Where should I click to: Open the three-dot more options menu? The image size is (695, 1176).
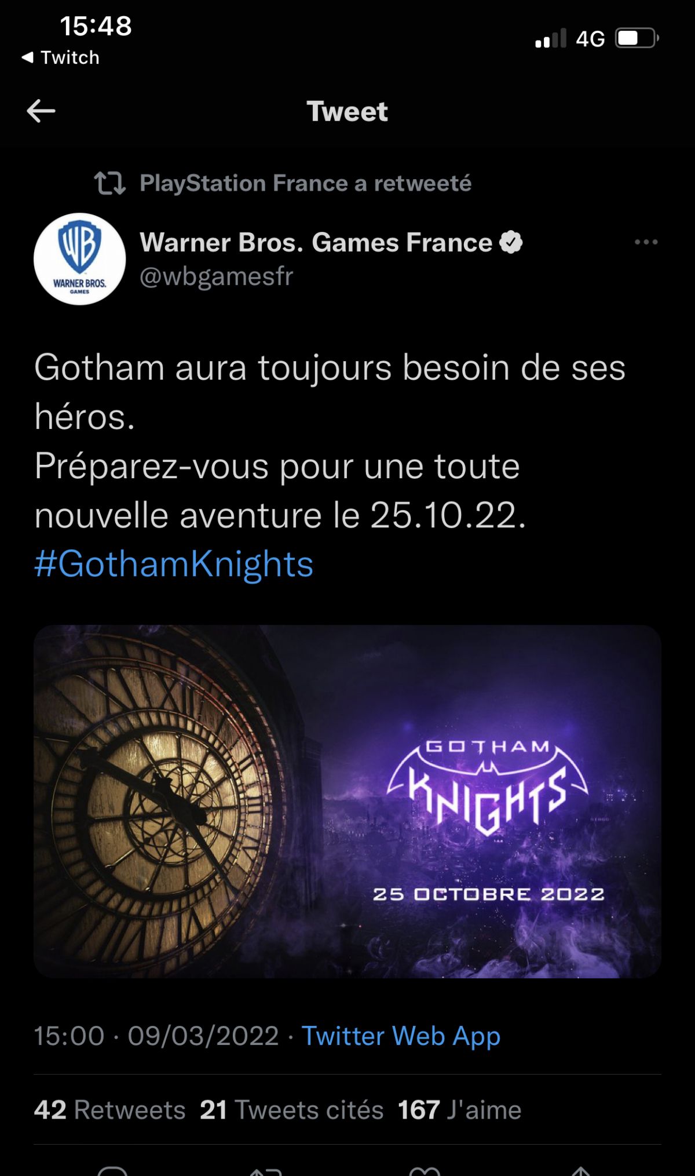646,242
